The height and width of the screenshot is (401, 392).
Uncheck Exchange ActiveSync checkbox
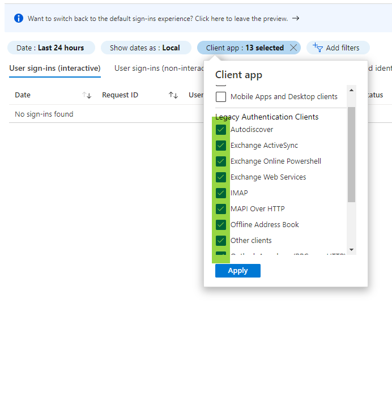tap(221, 146)
